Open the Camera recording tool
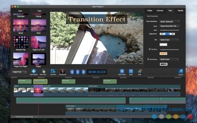This screenshot has width=197, height=123. click(53, 71)
